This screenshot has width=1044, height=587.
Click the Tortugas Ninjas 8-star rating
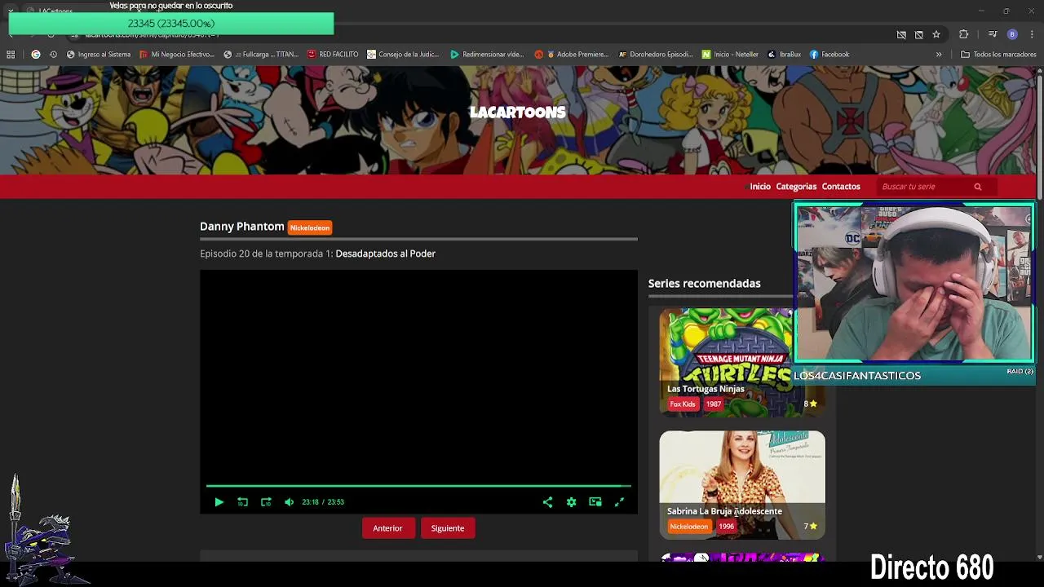click(810, 404)
